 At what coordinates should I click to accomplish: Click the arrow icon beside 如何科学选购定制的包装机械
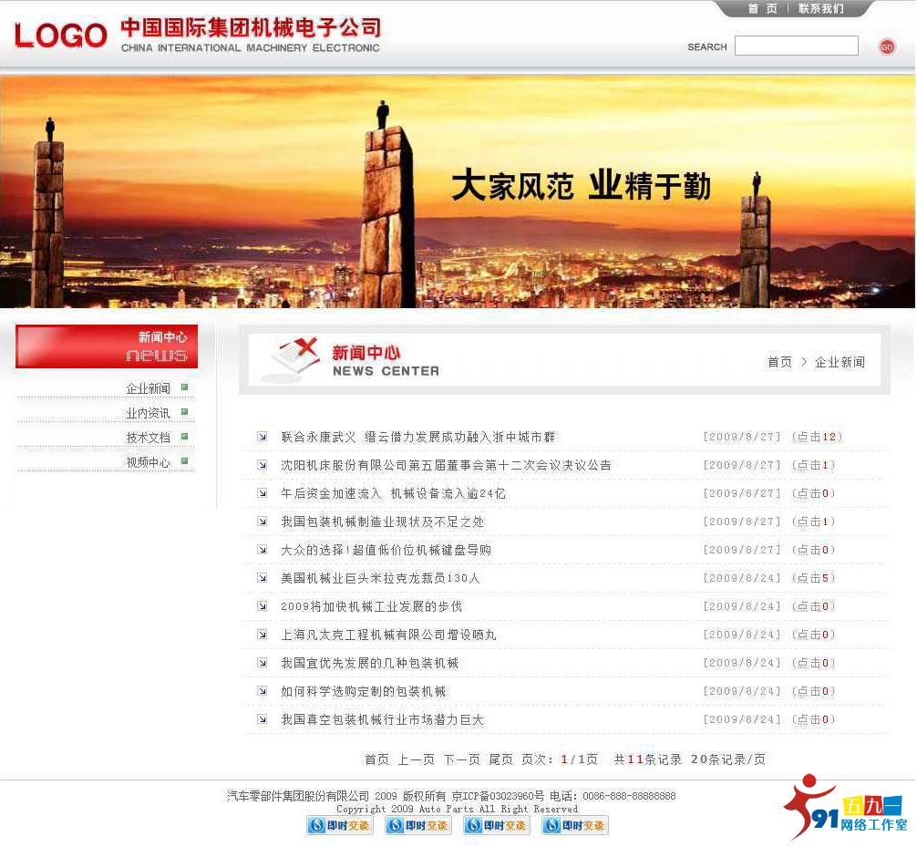263,691
